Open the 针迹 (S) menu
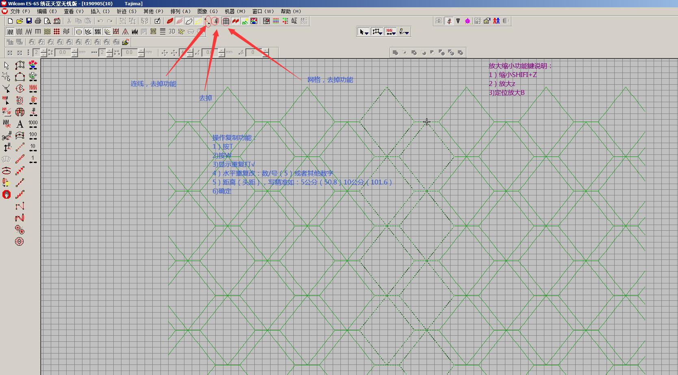Viewport: 678px width, 375px height. point(126,11)
